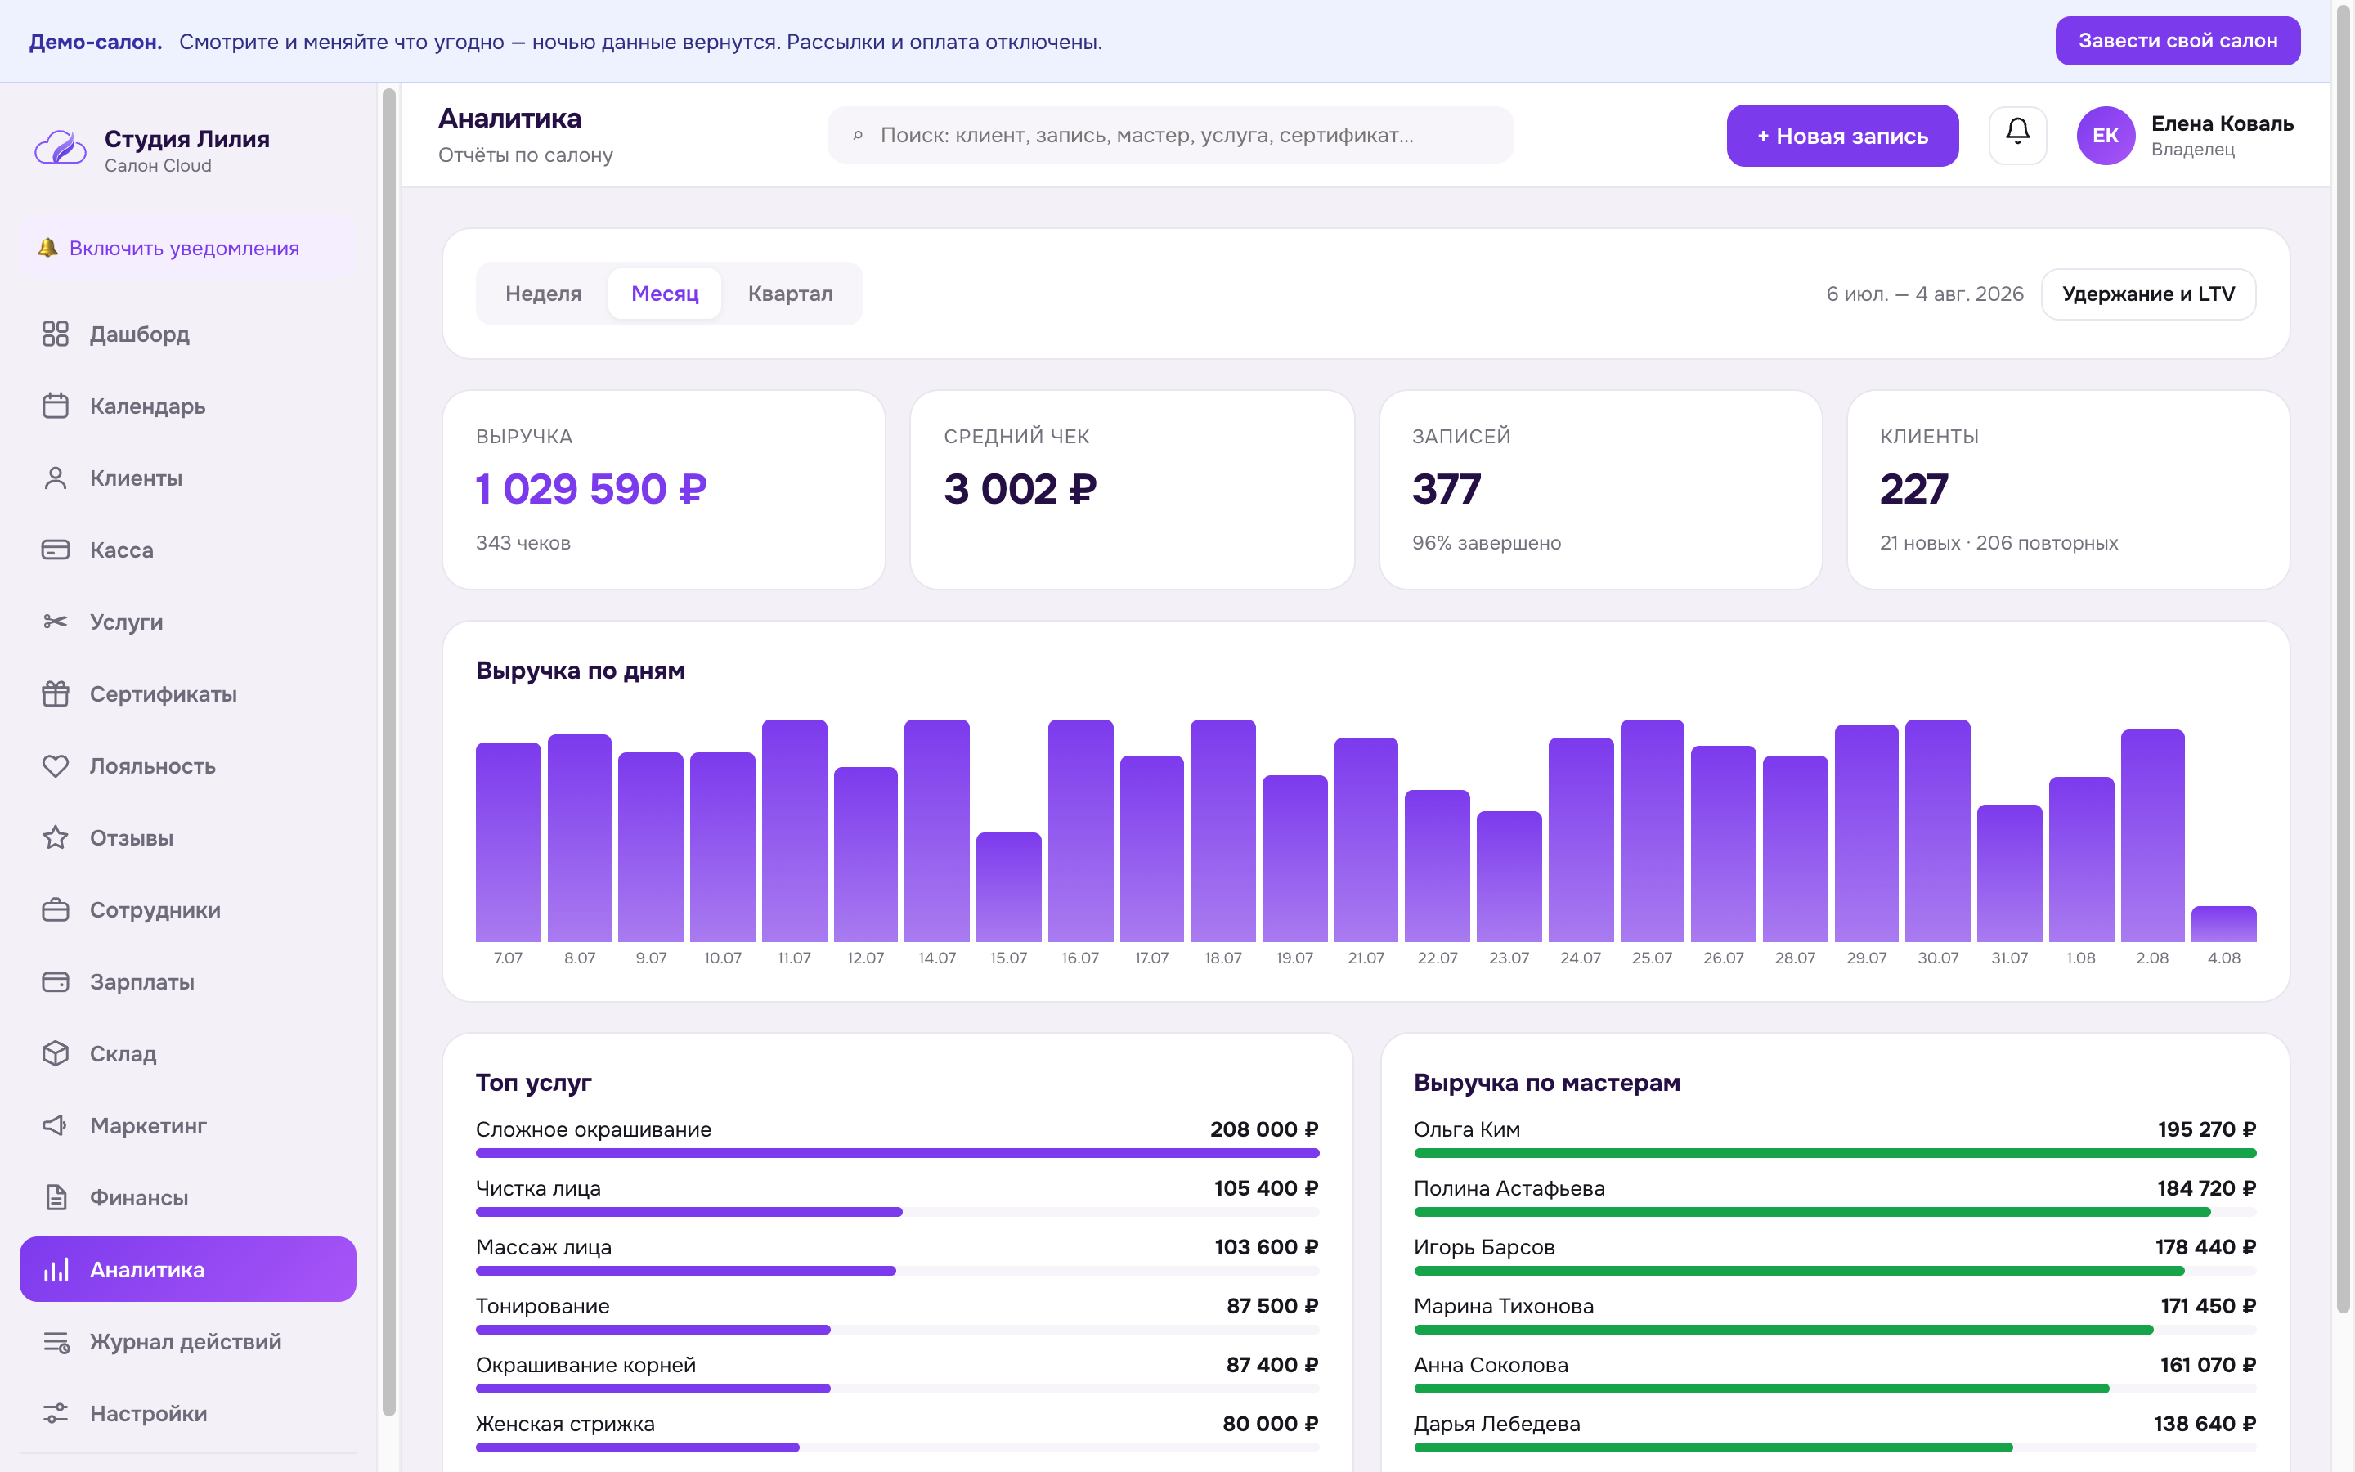Switch period to Квартал
2355x1472 pixels.
(790, 294)
